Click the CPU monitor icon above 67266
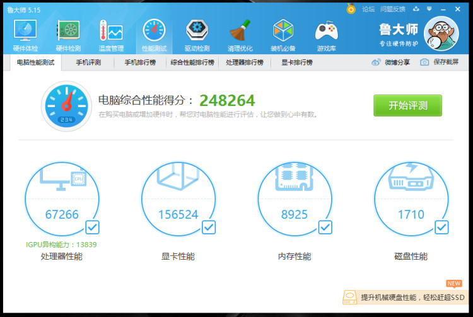 click(x=63, y=179)
